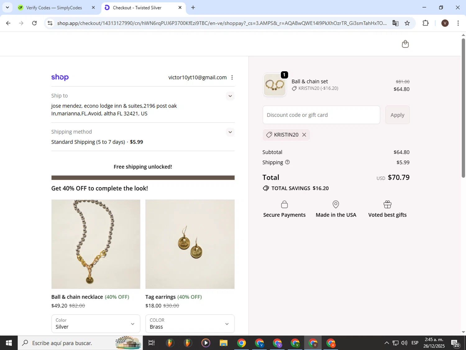The height and width of the screenshot is (350, 466).
Task: Click the Ball & chain set cart thumbnail
Action: [275, 85]
